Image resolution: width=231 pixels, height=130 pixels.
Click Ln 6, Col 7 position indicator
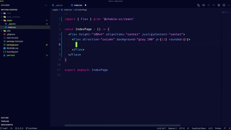pos(161,128)
